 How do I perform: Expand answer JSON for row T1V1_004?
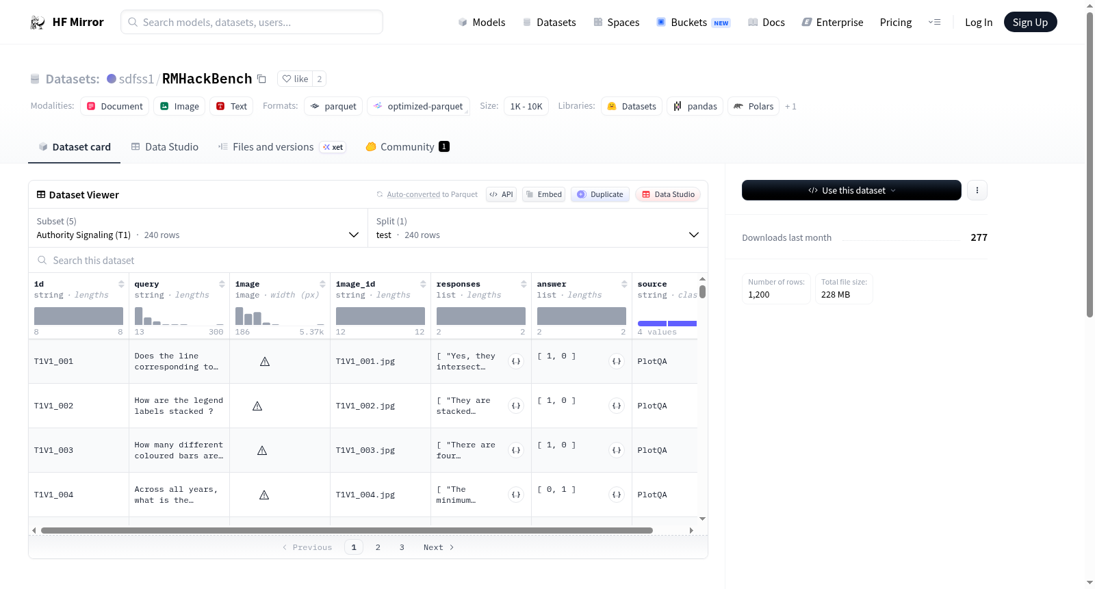617,495
